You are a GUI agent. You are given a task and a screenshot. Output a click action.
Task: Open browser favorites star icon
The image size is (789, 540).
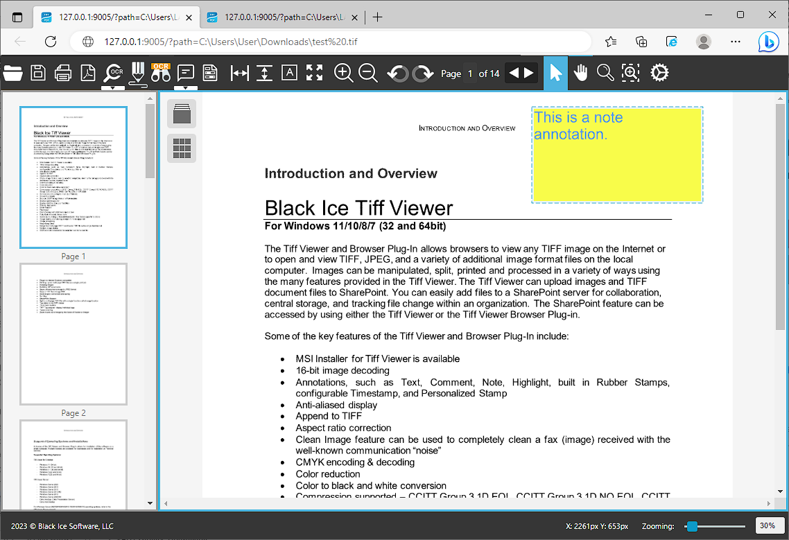(611, 42)
